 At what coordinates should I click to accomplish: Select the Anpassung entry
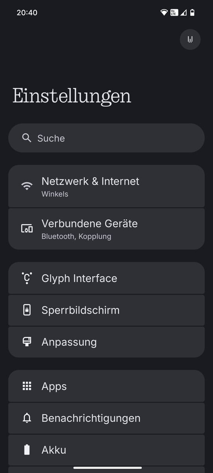106,342
